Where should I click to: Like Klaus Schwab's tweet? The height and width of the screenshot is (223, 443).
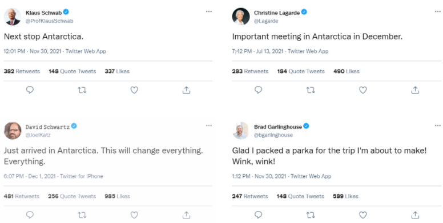(x=134, y=90)
